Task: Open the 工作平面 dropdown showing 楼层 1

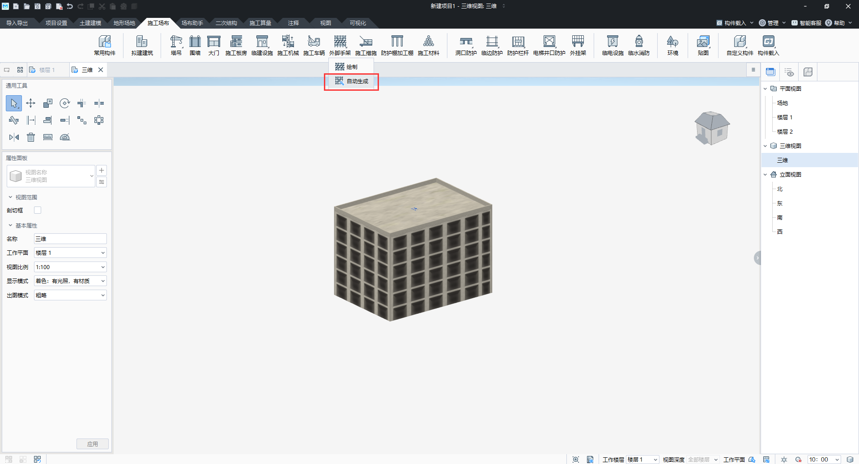Action: point(70,253)
